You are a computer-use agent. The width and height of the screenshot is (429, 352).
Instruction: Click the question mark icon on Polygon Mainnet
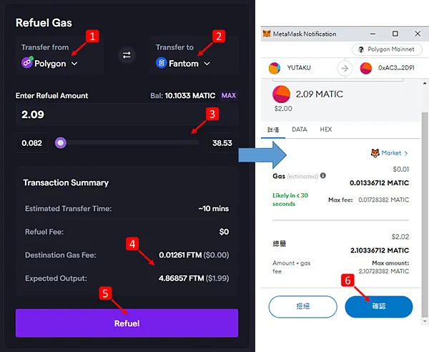pyautogui.click(x=361, y=49)
